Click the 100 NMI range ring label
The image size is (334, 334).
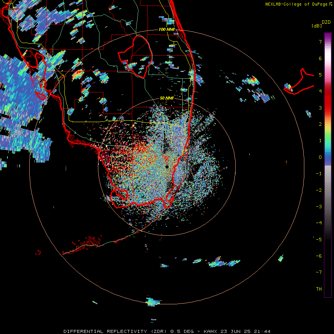click(167, 29)
